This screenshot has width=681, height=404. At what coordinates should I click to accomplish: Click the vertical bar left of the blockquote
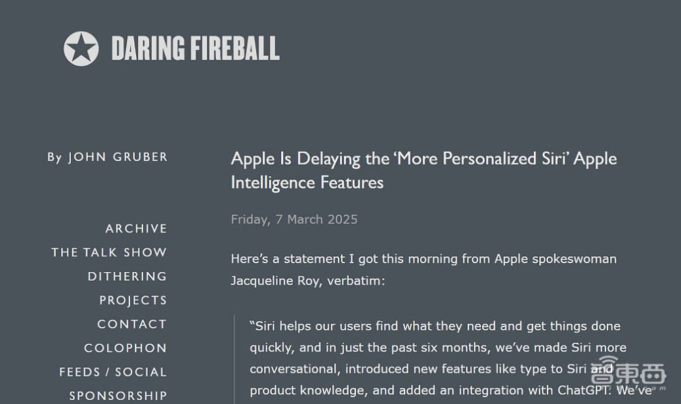[234, 359]
